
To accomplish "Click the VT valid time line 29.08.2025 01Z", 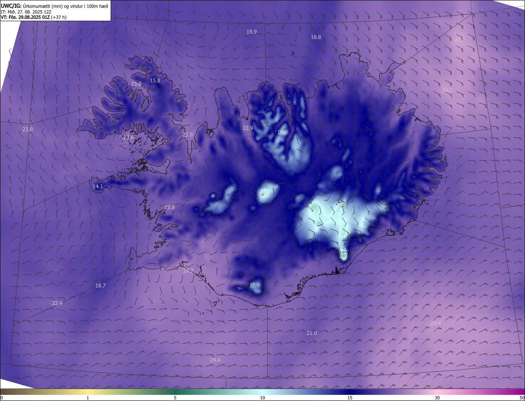I will [x=34, y=17].
